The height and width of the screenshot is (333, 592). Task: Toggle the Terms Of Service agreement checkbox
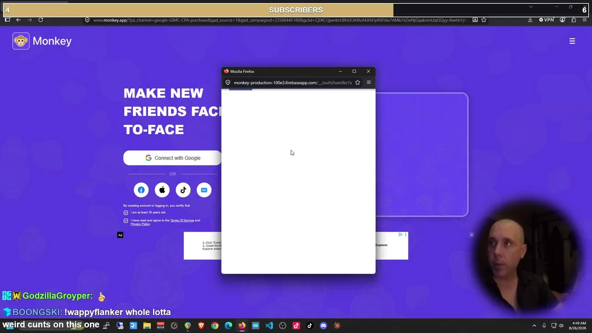coord(126,221)
